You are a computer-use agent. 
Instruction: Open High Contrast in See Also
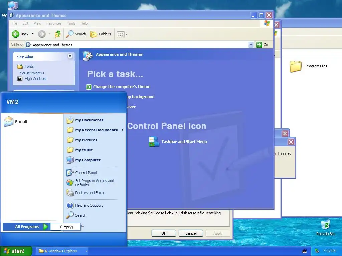tap(36, 79)
